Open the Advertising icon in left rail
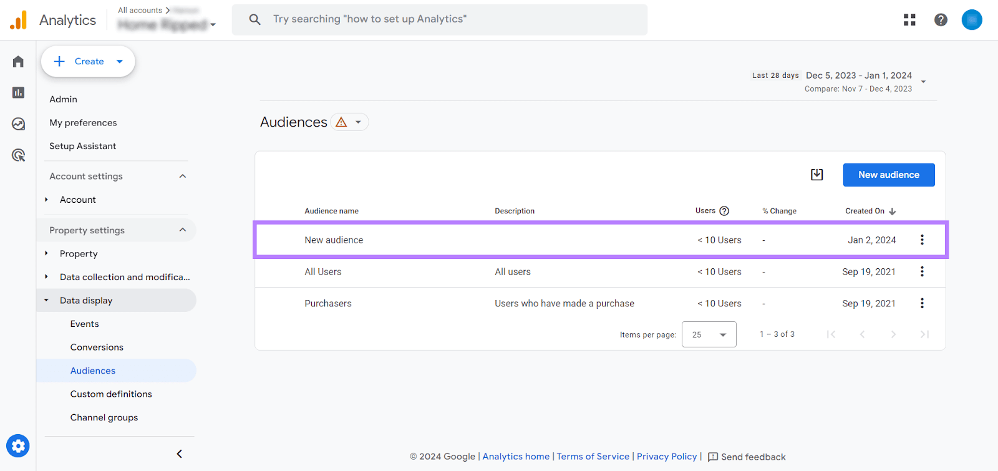Image resolution: width=998 pixels, height=471 pixels. tap(18, 155)
